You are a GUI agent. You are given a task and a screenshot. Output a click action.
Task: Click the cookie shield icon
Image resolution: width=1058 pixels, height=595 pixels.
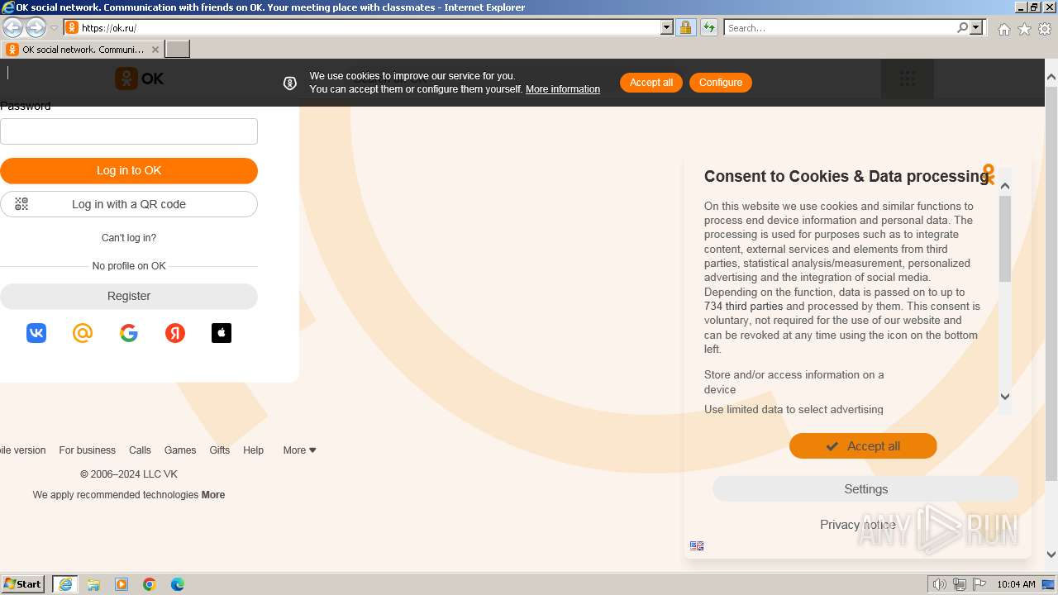[290, 83]
